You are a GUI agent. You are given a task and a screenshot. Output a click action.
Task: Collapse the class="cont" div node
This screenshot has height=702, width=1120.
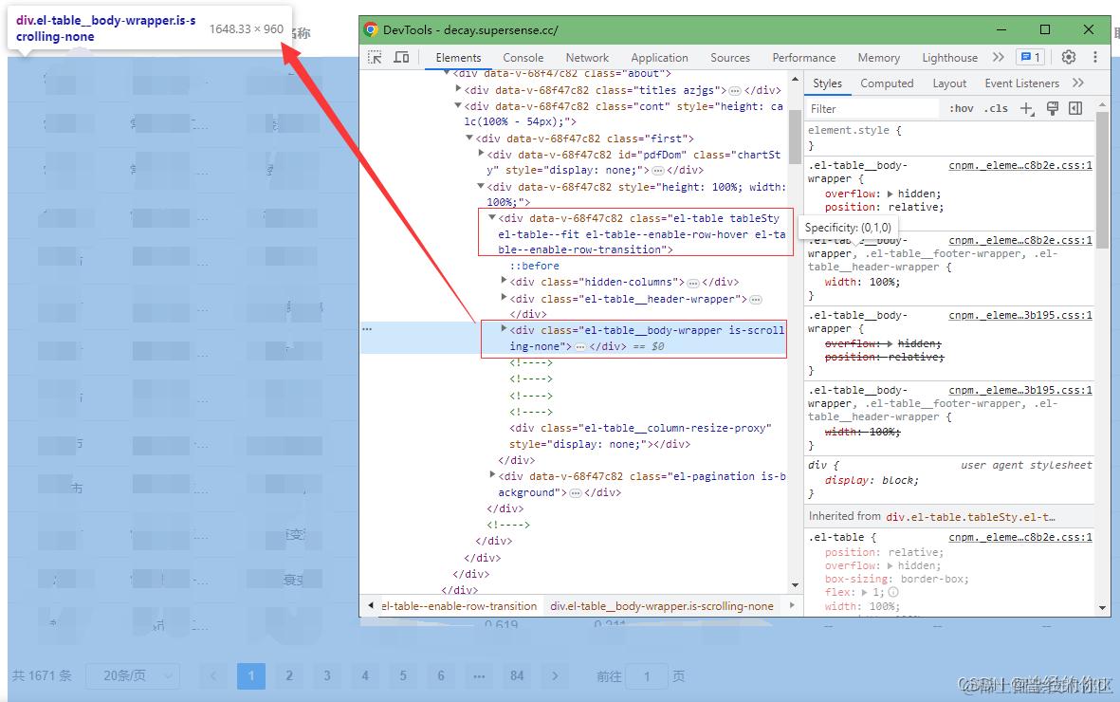click(458, 105)
